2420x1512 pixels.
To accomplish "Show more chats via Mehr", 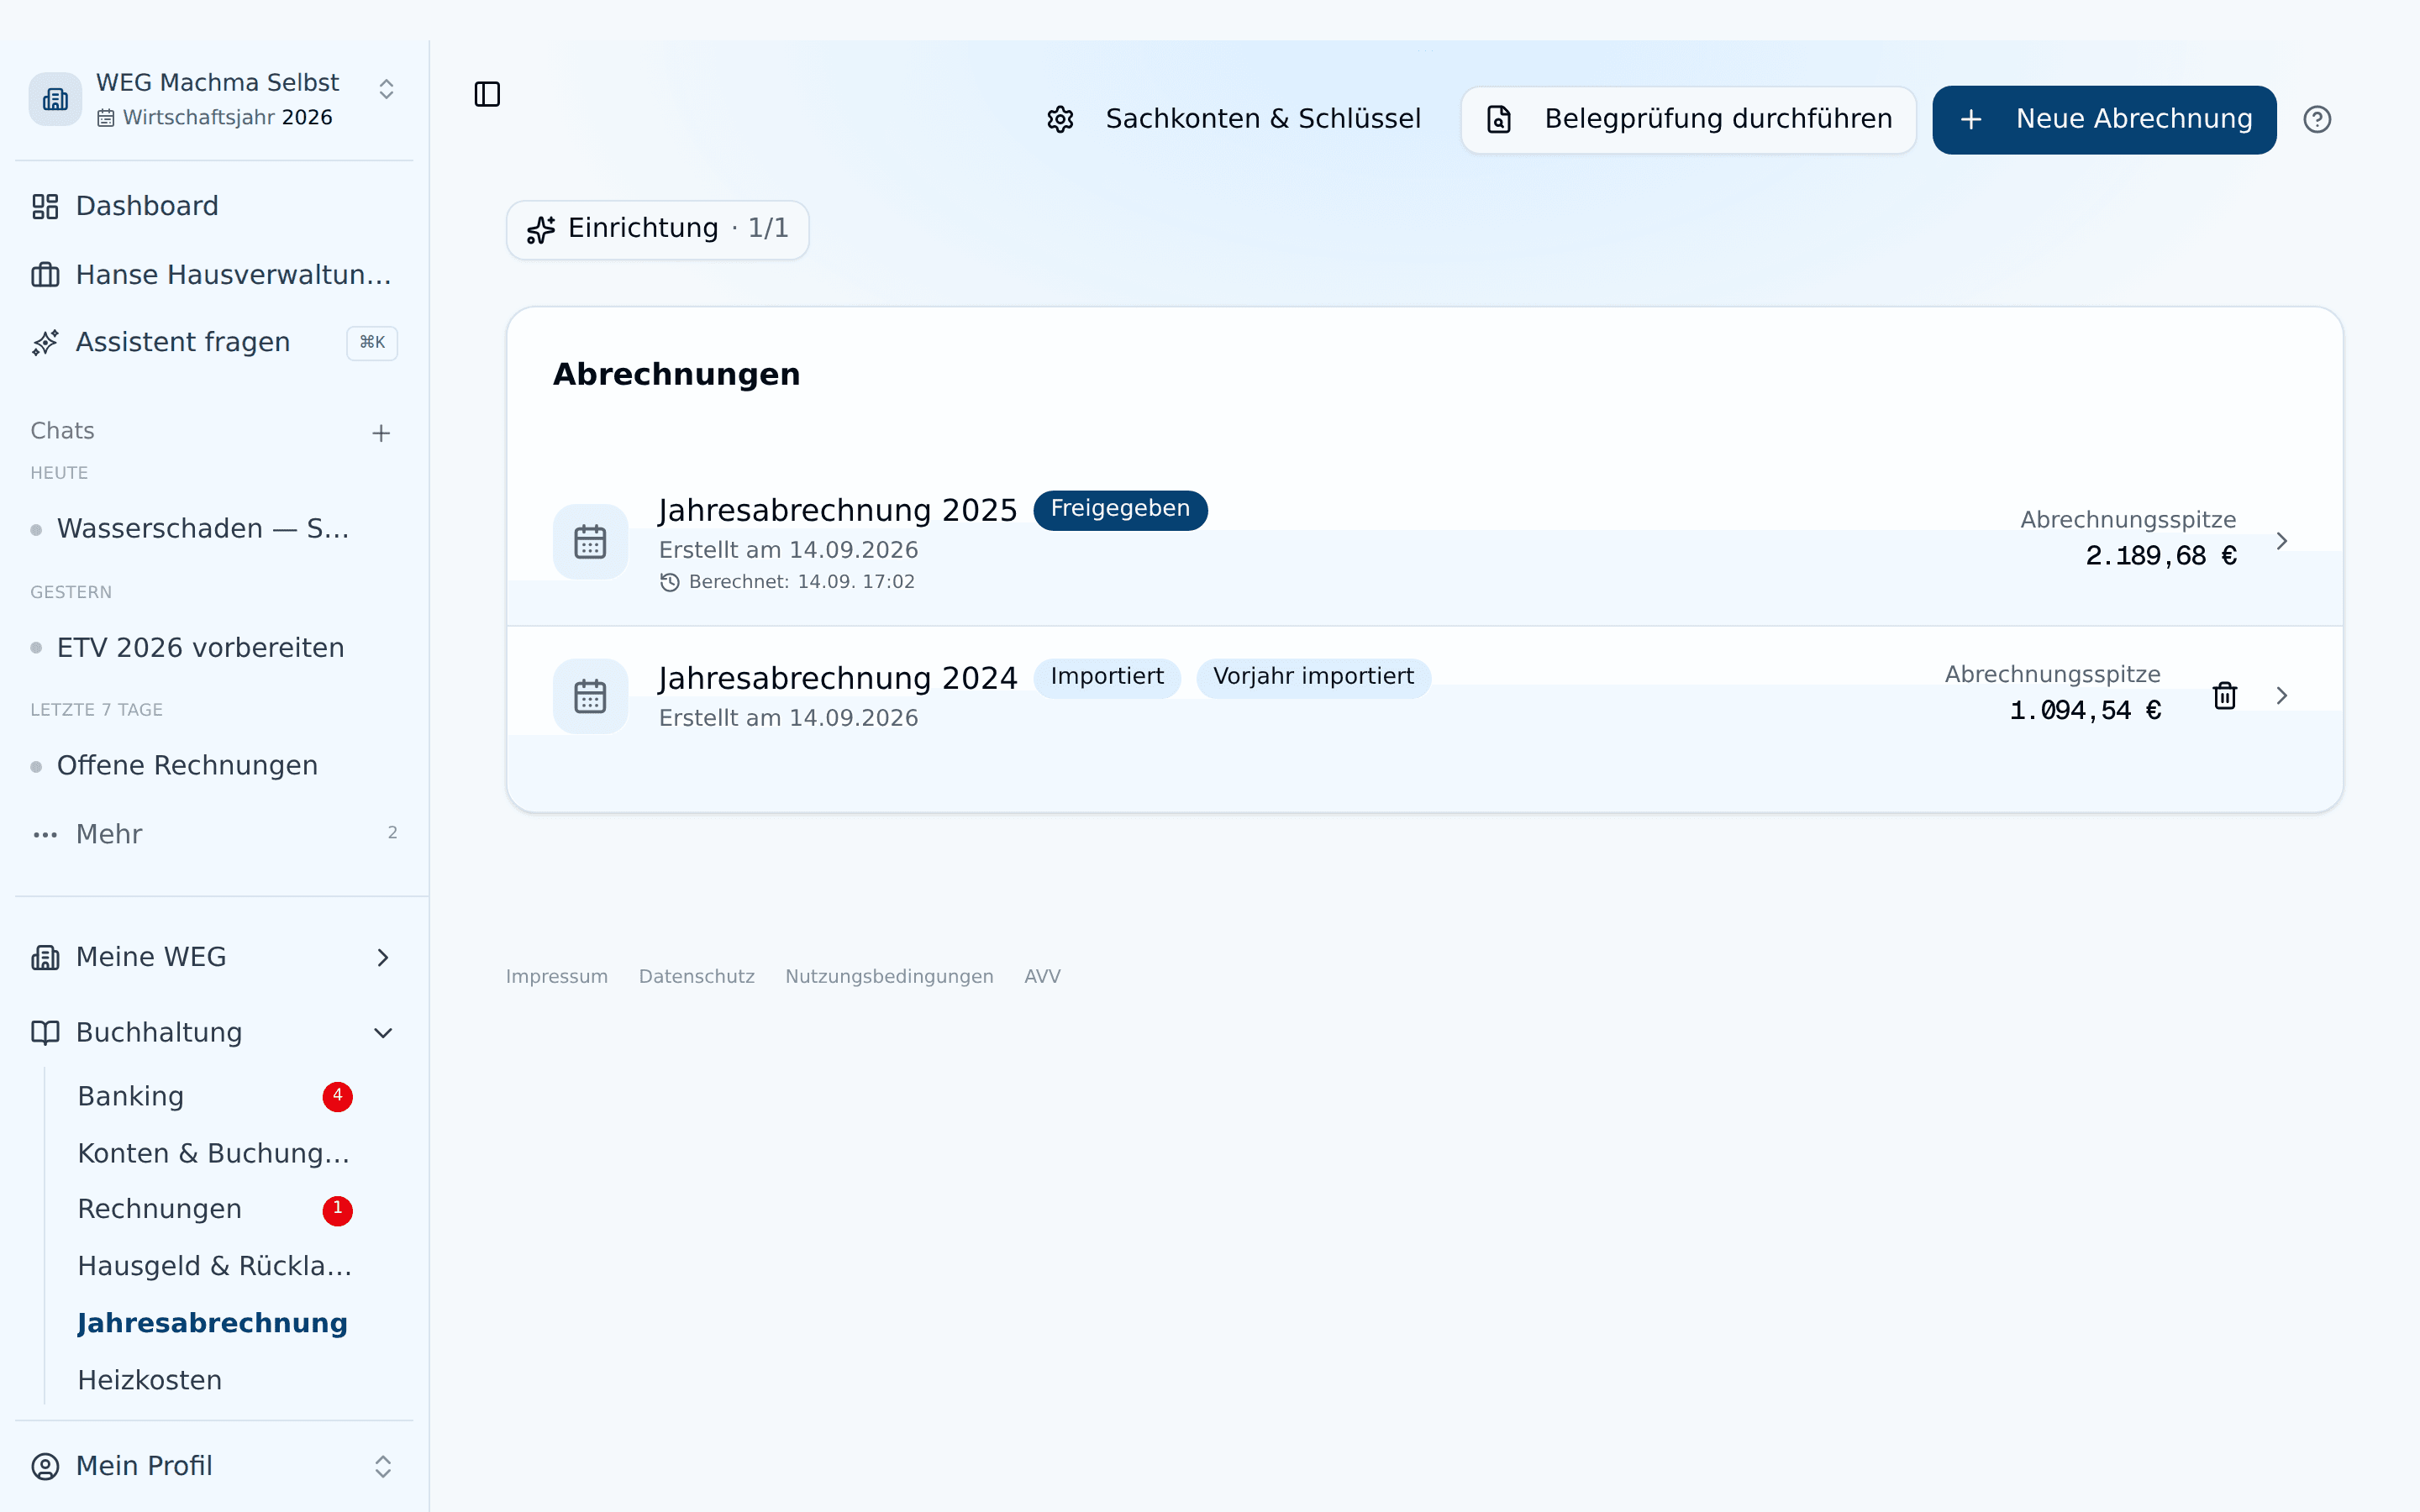I will (214, 834).
